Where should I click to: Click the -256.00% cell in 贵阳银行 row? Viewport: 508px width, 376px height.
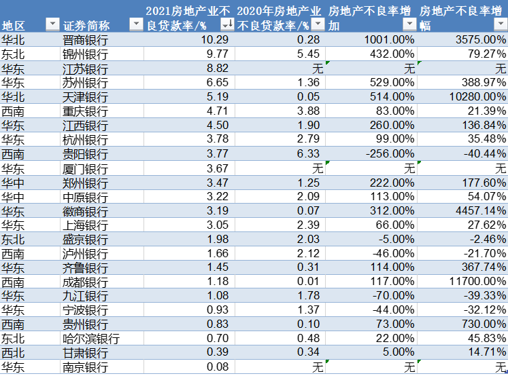[x=371, y=153]
